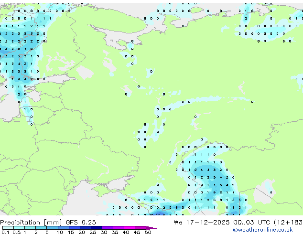Image resolution: width=303 pixels, height=234 pixels.
Task: Click the 1–2 mm legend swatch
Action: tap(30, 228)
